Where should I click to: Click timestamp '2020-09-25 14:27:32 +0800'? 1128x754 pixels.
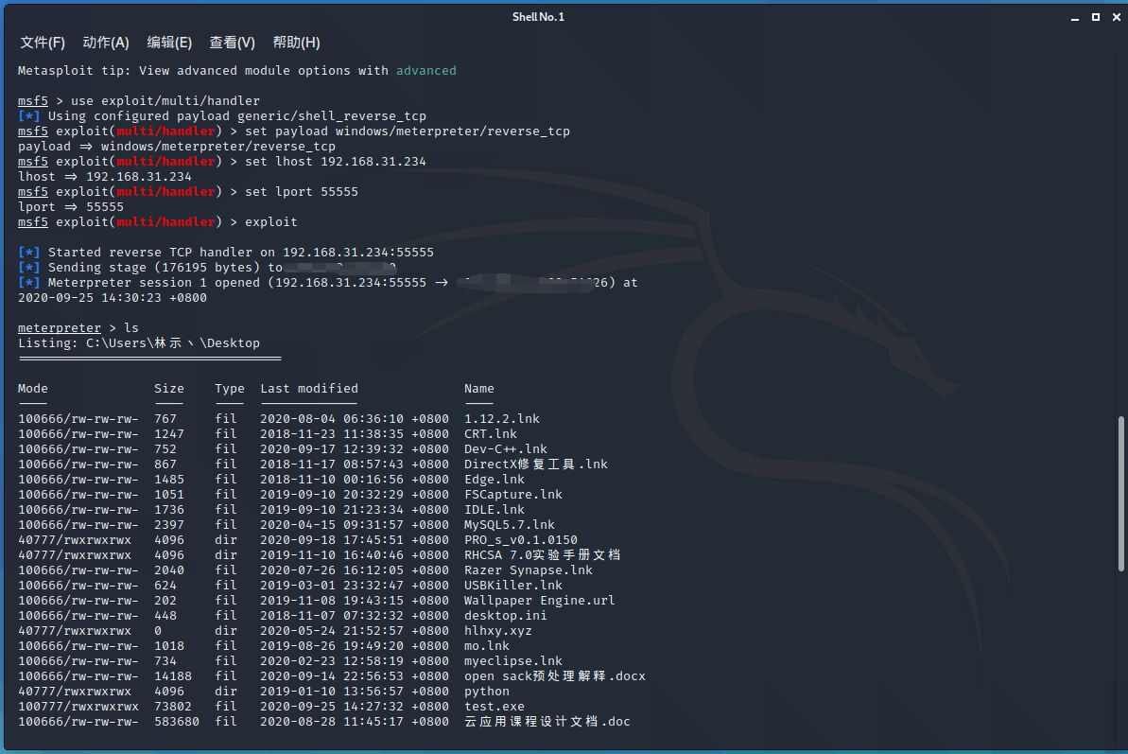click(355, 705)
